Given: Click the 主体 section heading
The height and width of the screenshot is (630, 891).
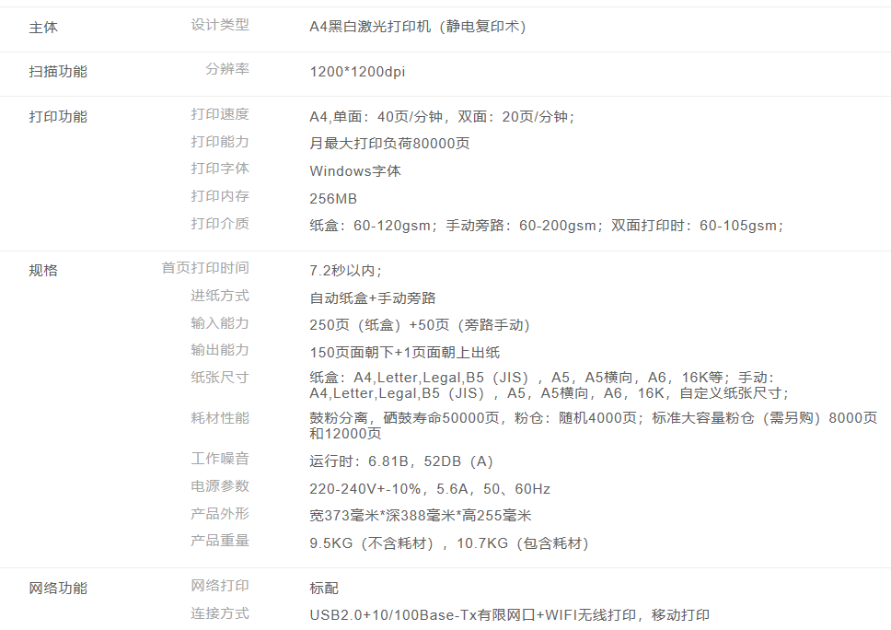Looking at the screenshot, I should coord(43,28).
